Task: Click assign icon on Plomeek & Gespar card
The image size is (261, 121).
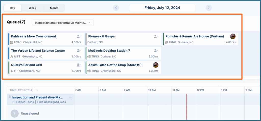Action: [156, 36]
